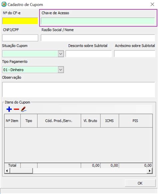Click the ICMS total 0,00
The height and width of the screenshot is (194, 158).
[114, 166]
